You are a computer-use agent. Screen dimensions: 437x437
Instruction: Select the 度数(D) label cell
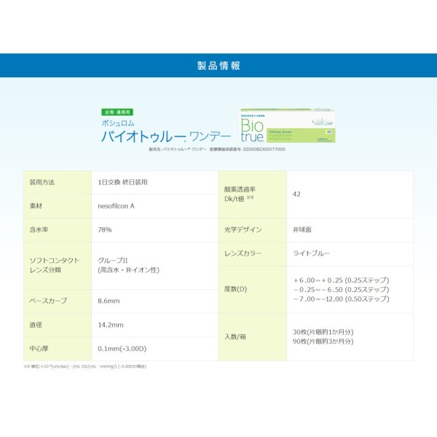click(253, 290)
